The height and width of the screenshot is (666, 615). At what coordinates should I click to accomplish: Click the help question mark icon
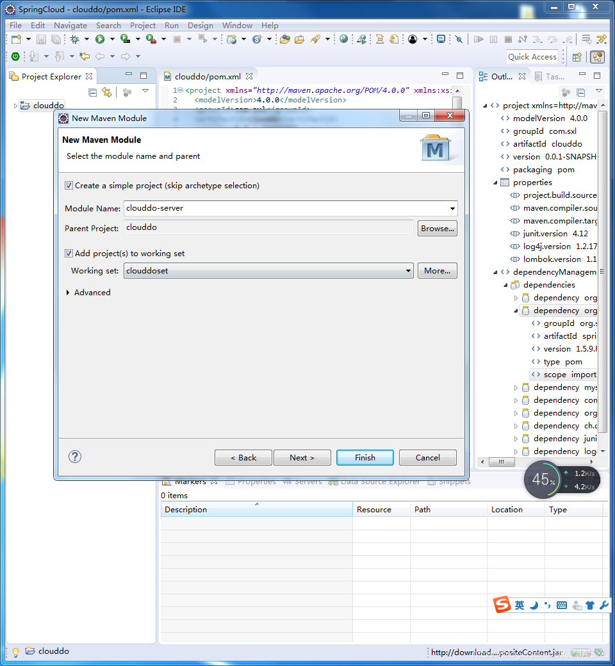coord(75,457)
